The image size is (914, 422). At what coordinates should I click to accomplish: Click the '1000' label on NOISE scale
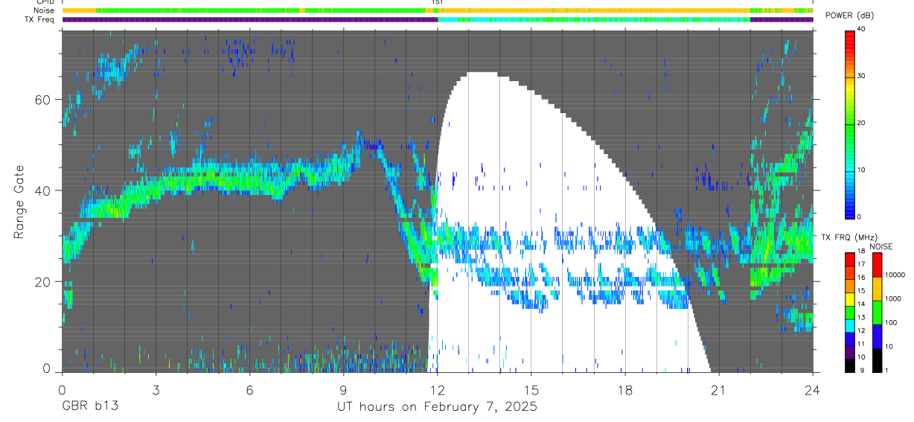click(x=893, y=298)
